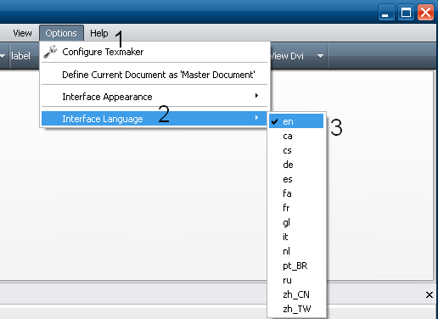Minimize the Texmaker window
The height and width of the screenshot is (319, 438).
(x=386, y=13)
